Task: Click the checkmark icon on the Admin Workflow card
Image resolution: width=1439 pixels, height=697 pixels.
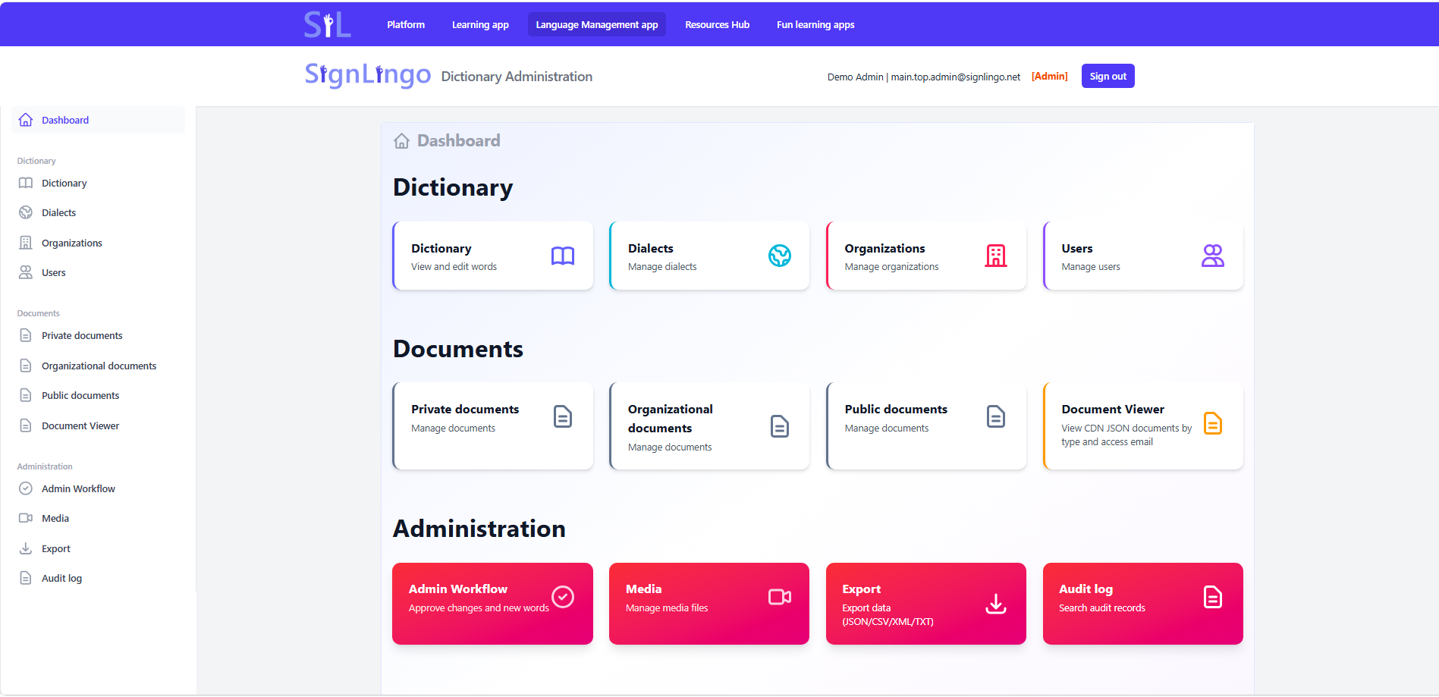Action: [x=563, y=597]
